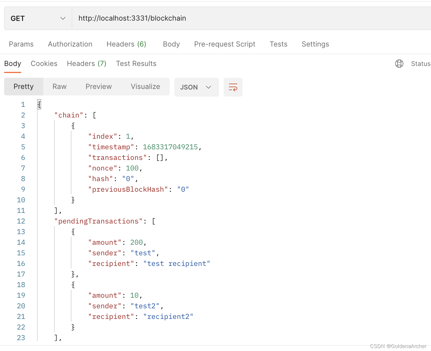This screenshot has height=351, width=431.
Task: Click the Status label
Action: pyautogui.click(x=421, y=64)
